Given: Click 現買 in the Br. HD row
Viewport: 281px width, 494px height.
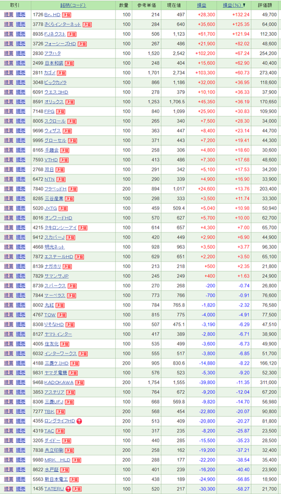Looking at the screenshot, I should click(9, 15).
